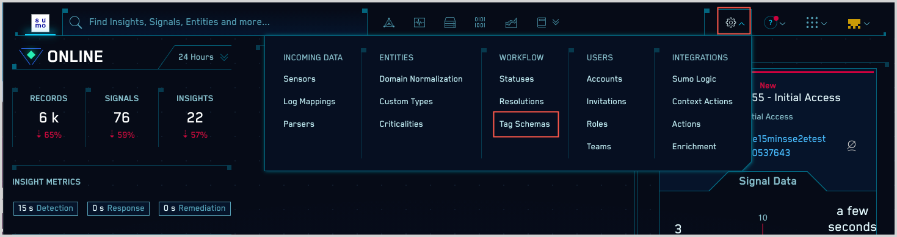
Task: Click the INCOMING DATA column heading
Action: point(313,57)
